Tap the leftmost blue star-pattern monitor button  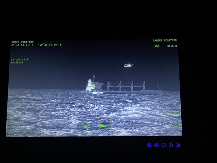tap(150, 145)
